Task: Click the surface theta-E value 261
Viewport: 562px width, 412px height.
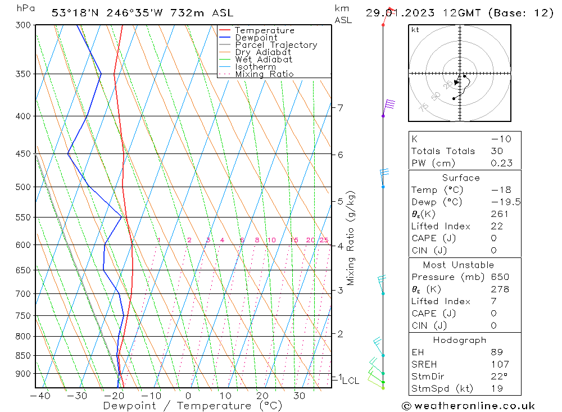Action: click(500, 214)
